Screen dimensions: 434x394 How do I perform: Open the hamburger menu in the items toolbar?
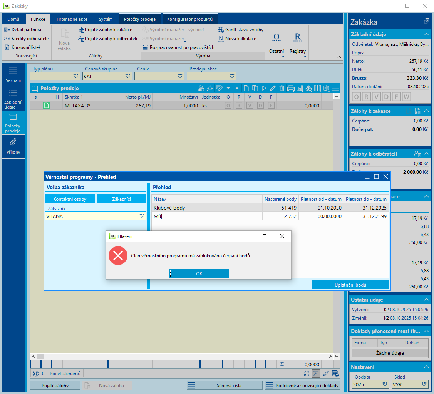(335, 88)
